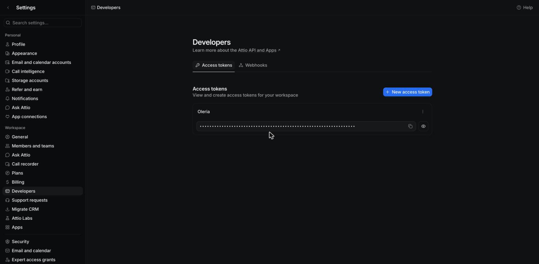Screen dimensions: 539x264
Task: Open Ask Attio under Workspace
Action: point(43,155)
